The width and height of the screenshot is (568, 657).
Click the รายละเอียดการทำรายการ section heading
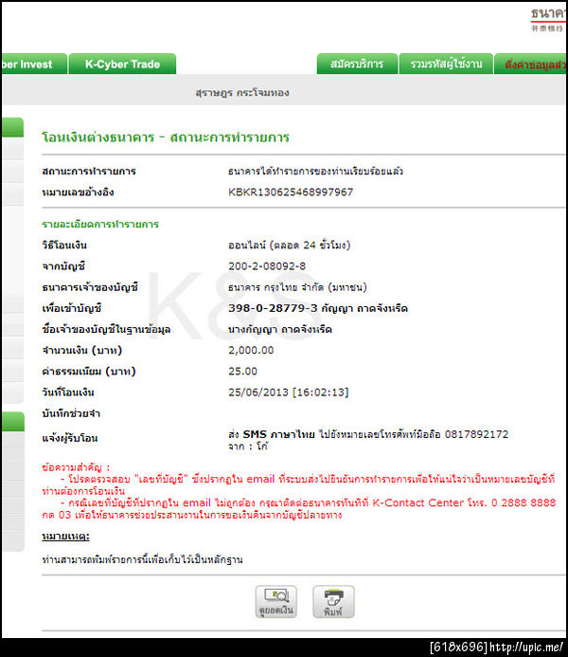click(100, 224)
